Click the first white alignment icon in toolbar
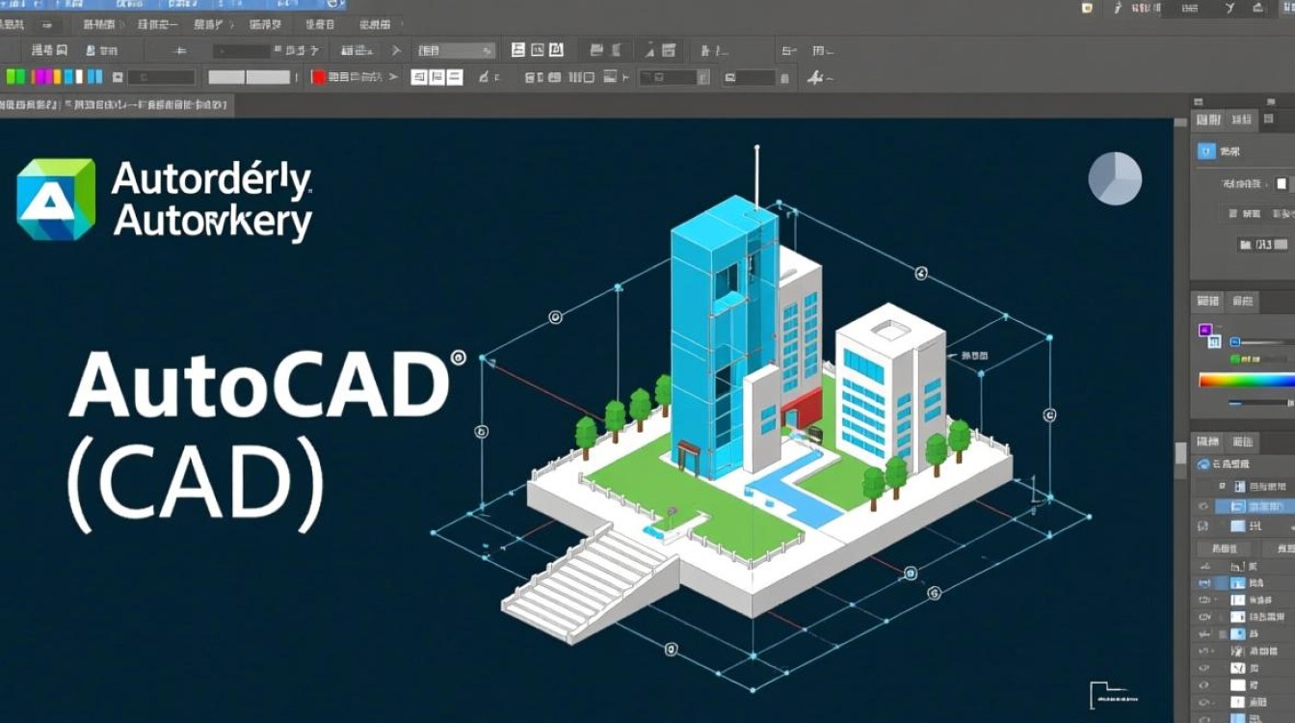1295x723 pixels. click(419, 77)
